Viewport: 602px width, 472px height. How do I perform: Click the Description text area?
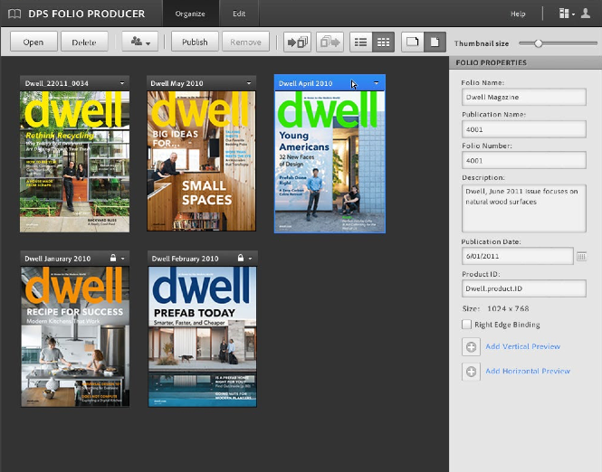click(524, 208)
